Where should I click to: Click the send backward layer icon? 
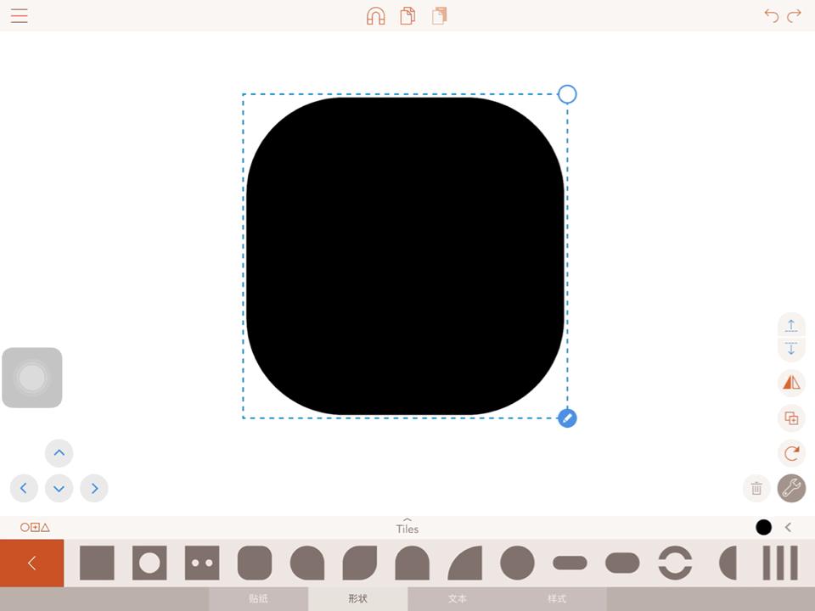point(791,349)
